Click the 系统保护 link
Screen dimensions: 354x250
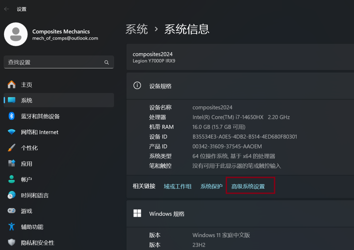211,186
